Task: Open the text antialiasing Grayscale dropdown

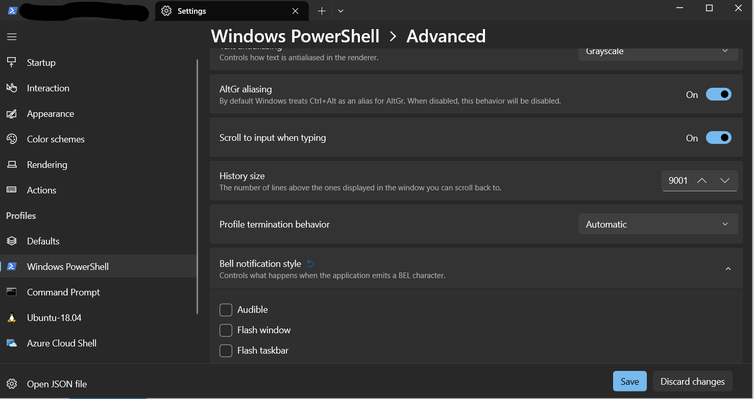Action: 658,51
